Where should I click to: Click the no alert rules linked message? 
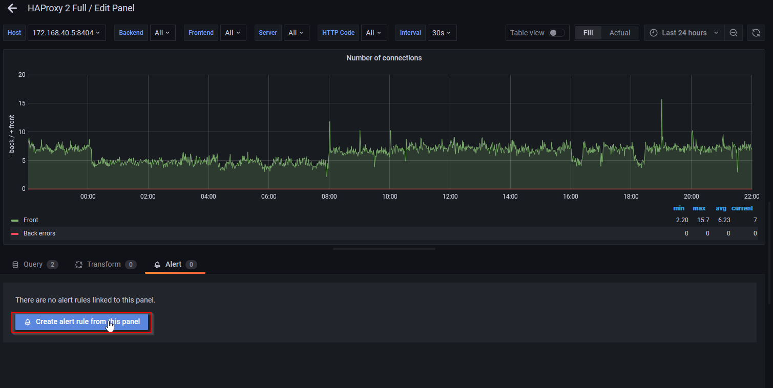tap(86, 300)
